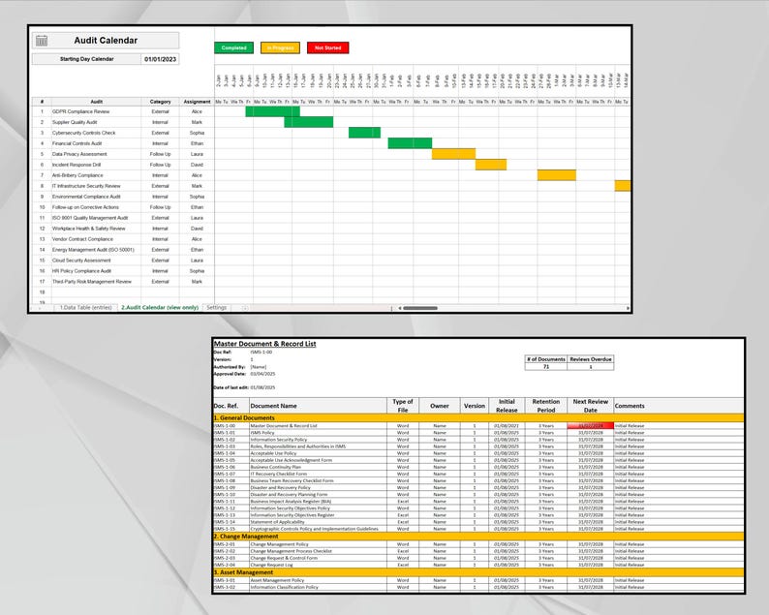
Task: Click yellow bar on Anti-Bribery Compliance row
Action: [x=557, y=175]
